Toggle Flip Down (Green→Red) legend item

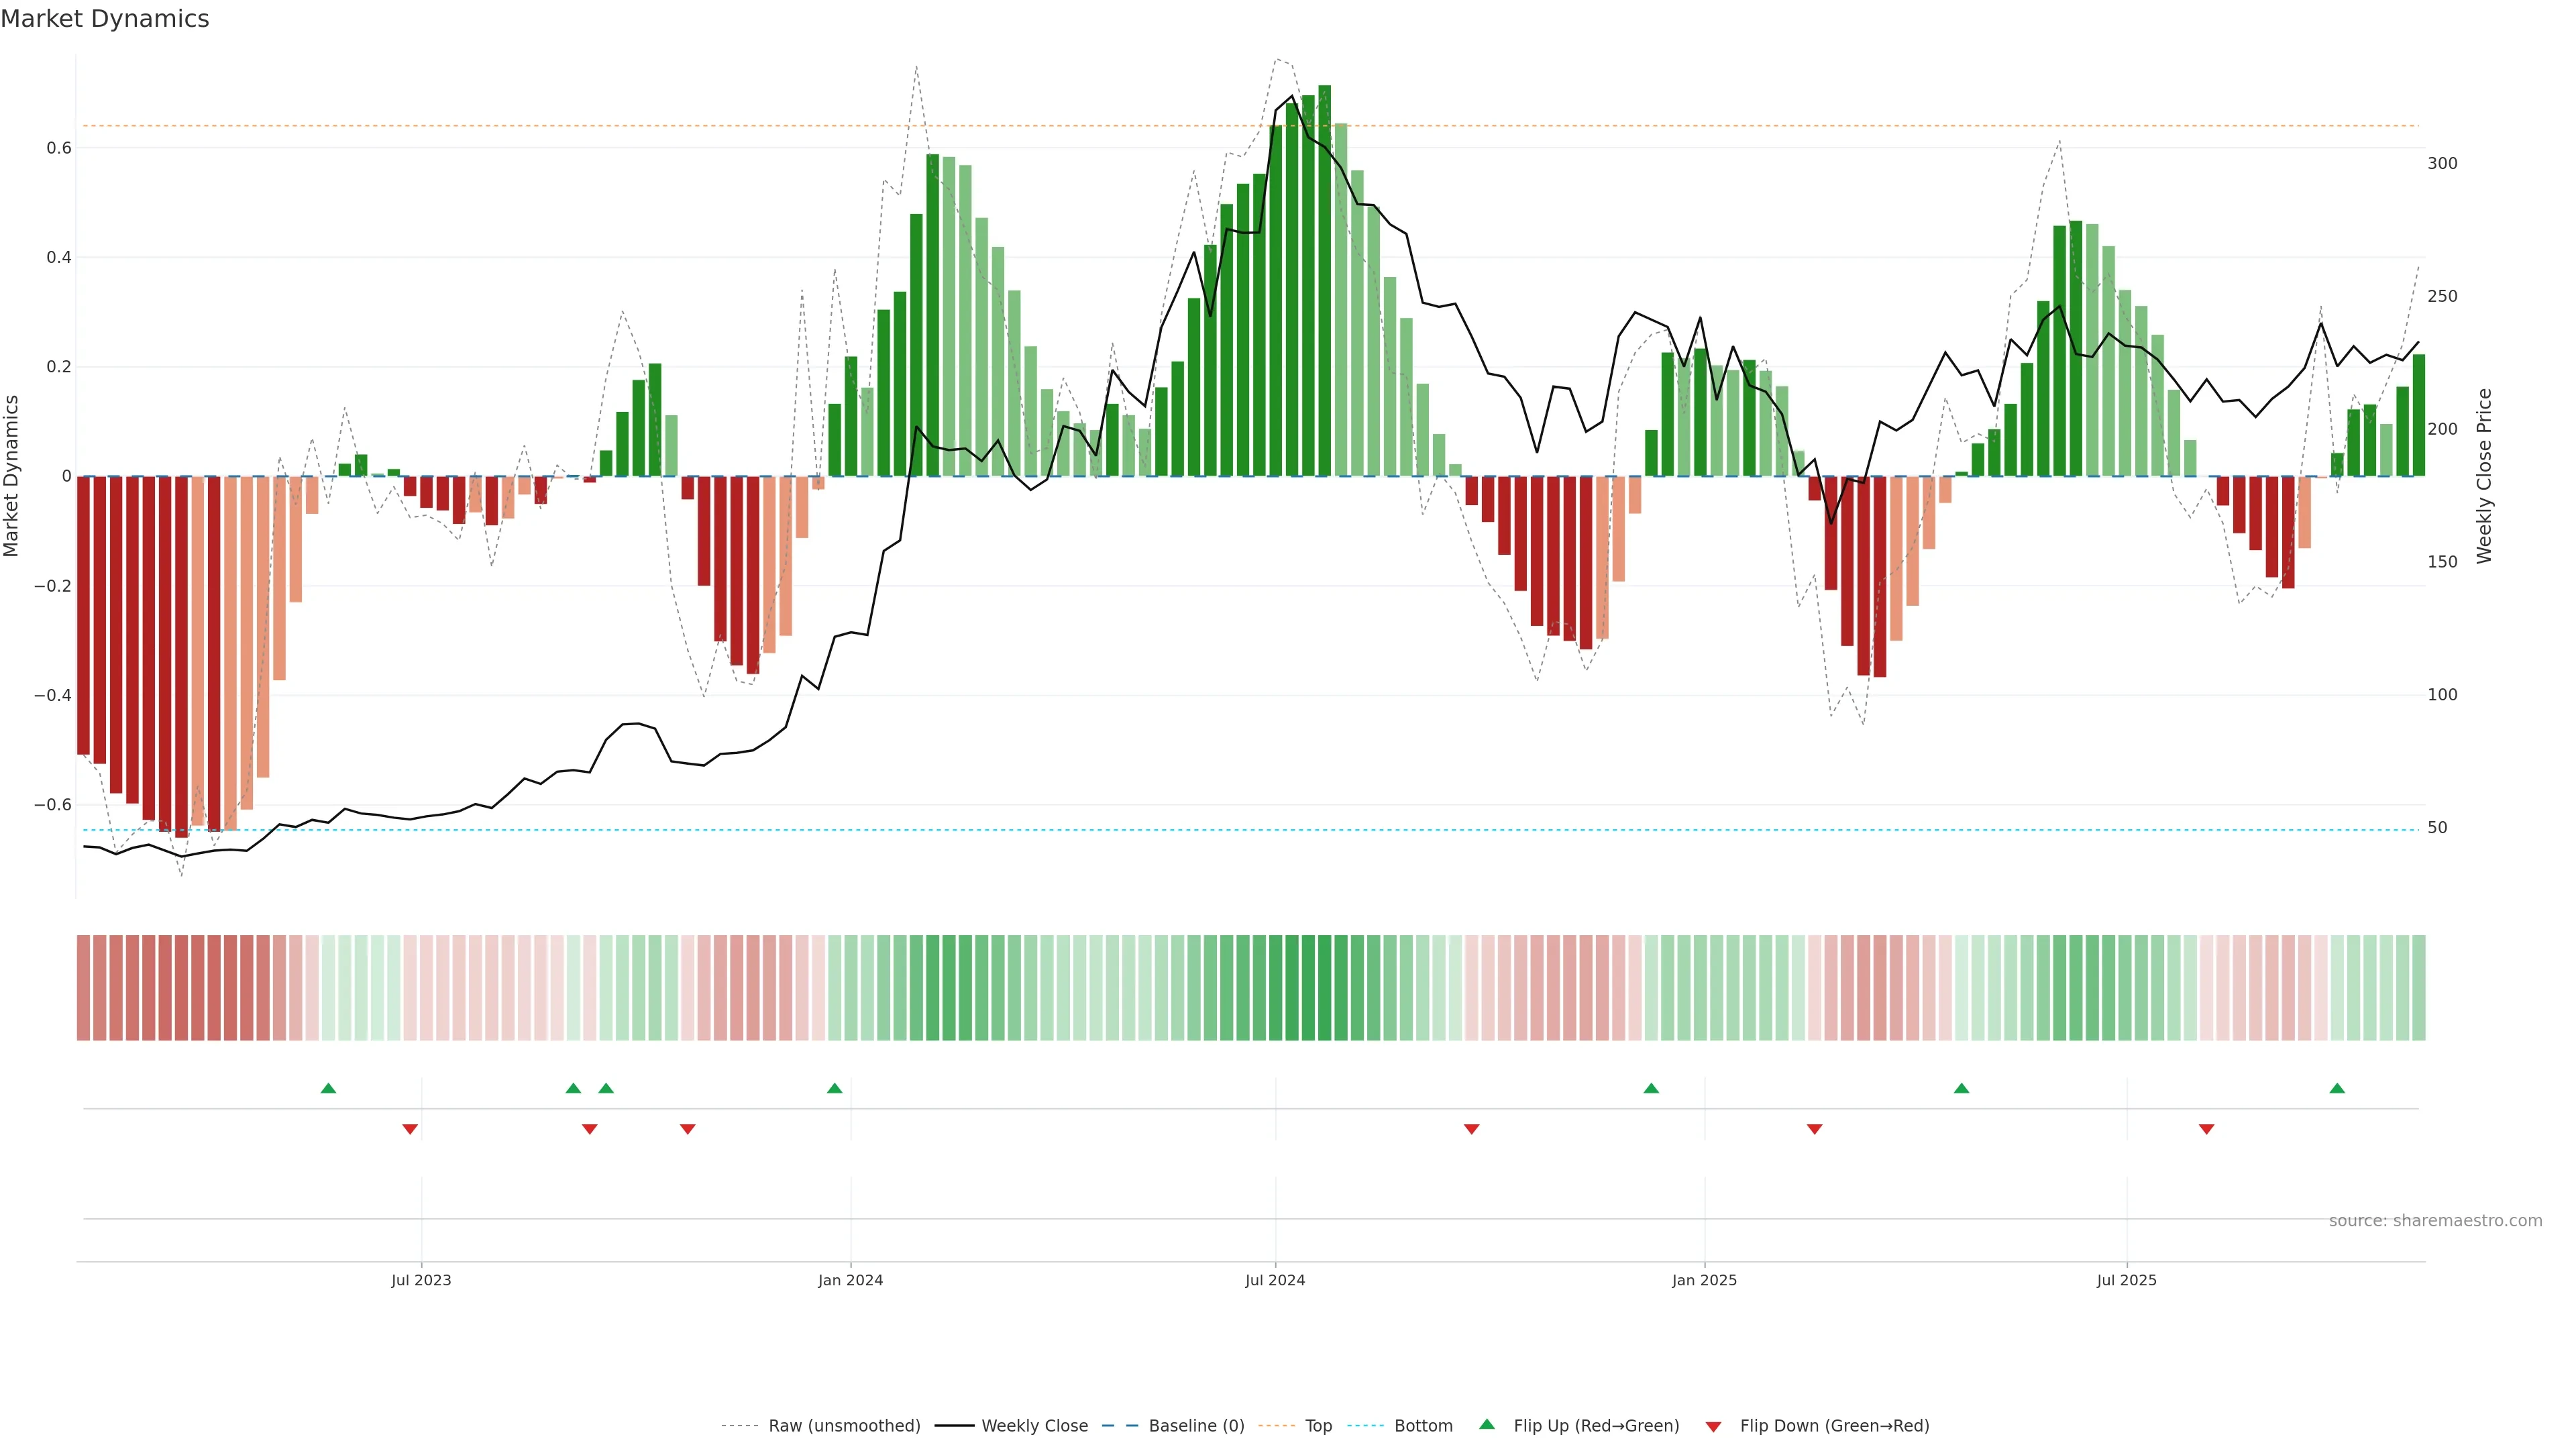point(1834,1426)
